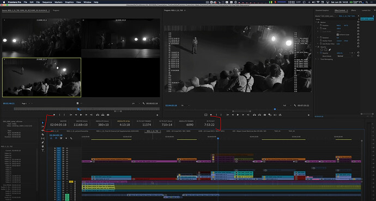Click MASTER timecode 02:04:05:18 readout
Image resolution: width=376 pixels, height=201 pixels.
58,125
